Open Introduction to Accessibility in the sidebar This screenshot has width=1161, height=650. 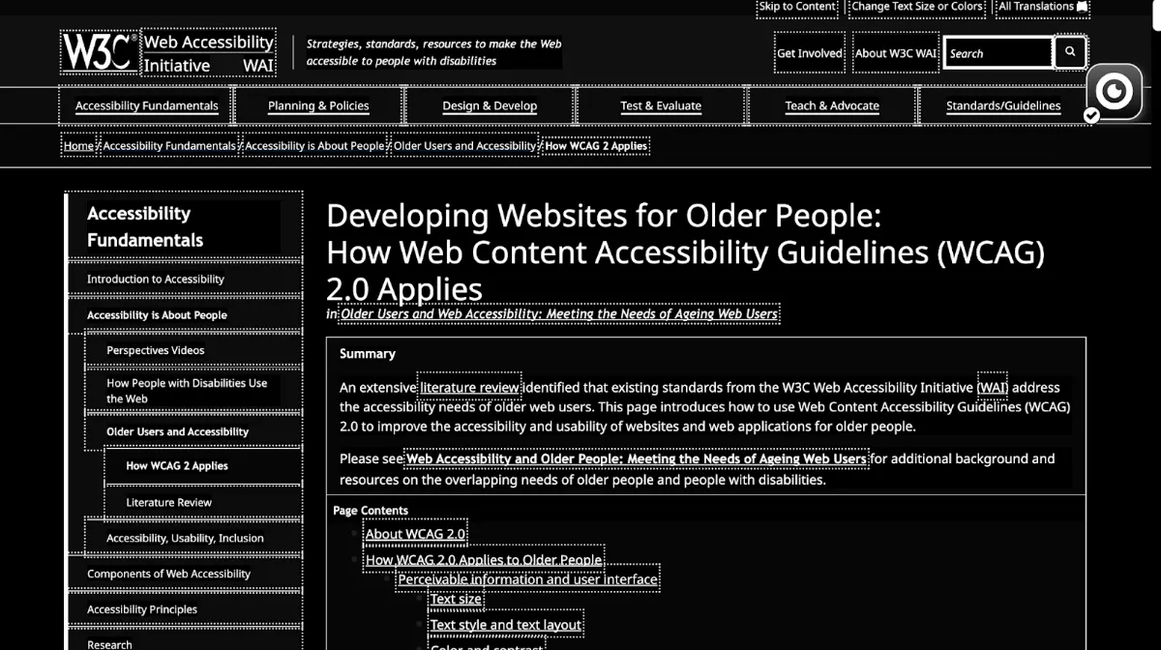coord(184,279)
